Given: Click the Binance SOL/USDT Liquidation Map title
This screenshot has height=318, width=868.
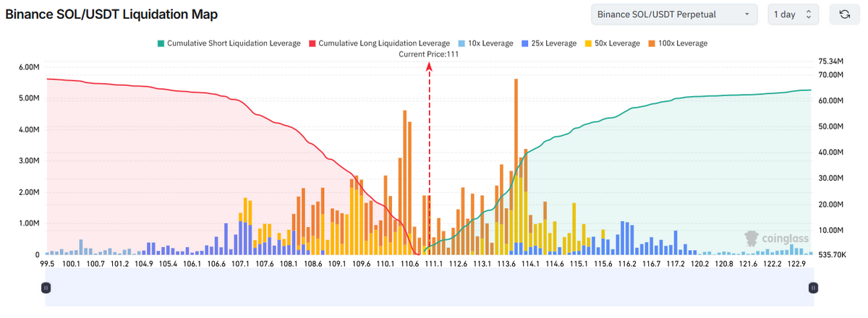Looking at the screenshot, I should [x=111, y=14].
